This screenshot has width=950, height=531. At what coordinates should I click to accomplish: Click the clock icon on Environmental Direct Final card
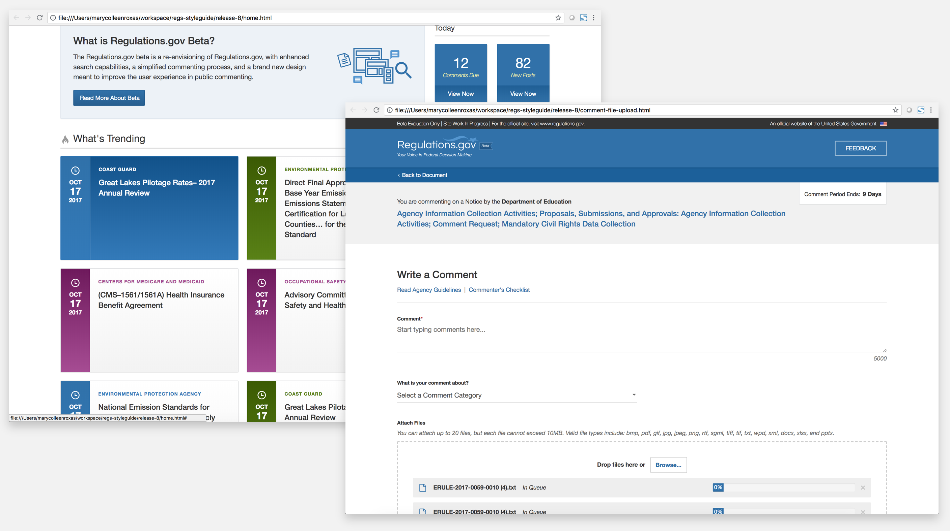pos(261,170)
